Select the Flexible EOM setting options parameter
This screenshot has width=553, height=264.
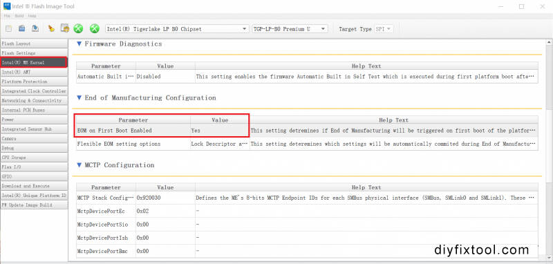point(133,144)
